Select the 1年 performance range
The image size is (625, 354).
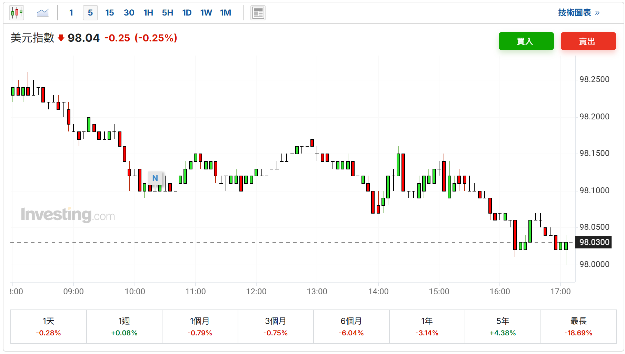click(x=427, y=327)
